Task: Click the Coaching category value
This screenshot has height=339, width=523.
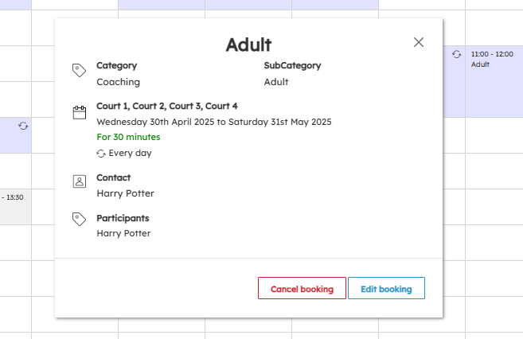Action: point(119,82)
